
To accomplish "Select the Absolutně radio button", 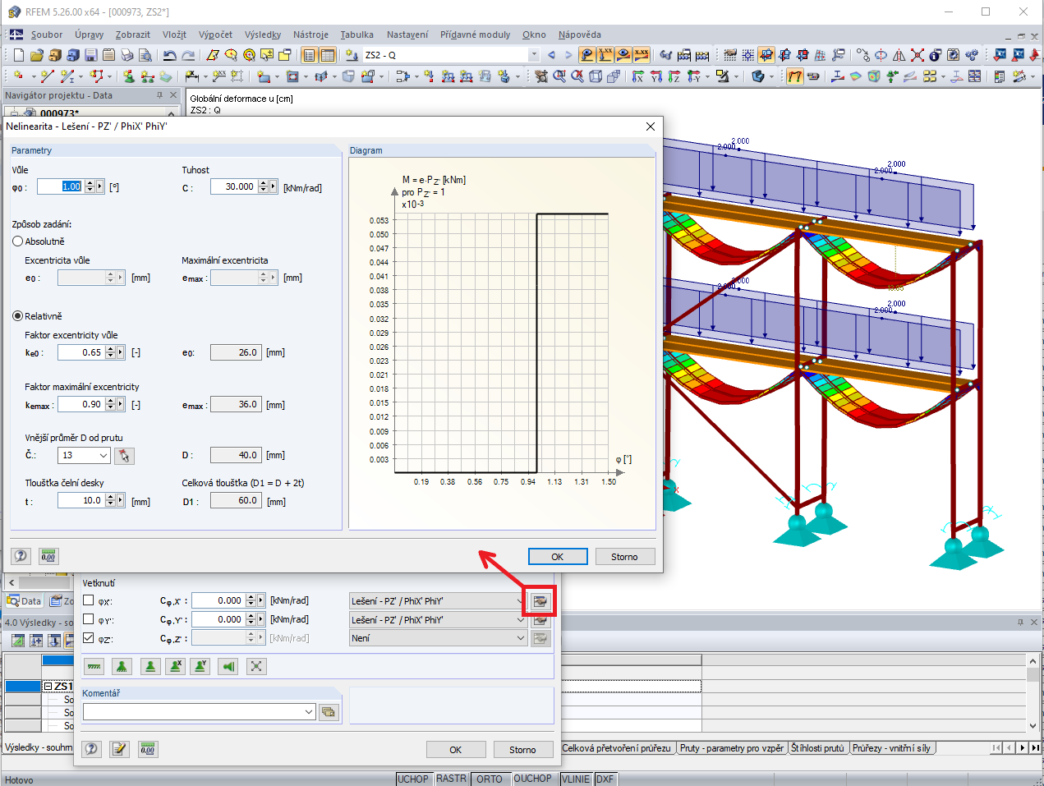I will pyautogui.click(x=17, y=241).
